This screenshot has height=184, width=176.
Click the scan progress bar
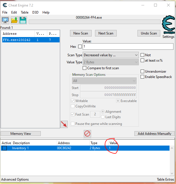click(94, 22)
